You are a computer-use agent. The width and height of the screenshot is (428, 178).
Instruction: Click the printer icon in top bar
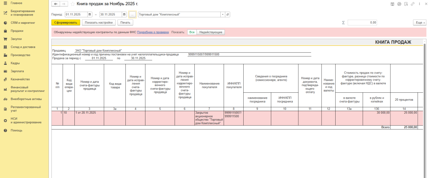coord(399,4)
